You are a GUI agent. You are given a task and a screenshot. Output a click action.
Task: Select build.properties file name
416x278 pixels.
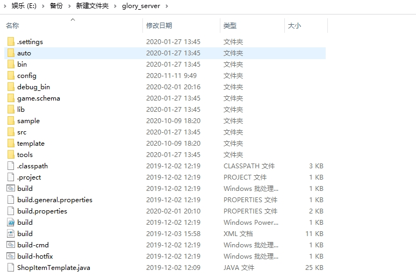42,211
